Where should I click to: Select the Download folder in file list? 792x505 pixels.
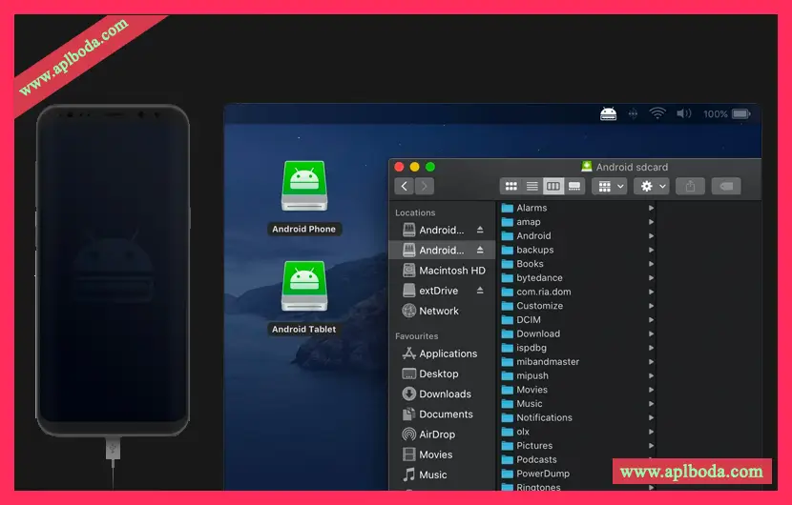point(577,334)
